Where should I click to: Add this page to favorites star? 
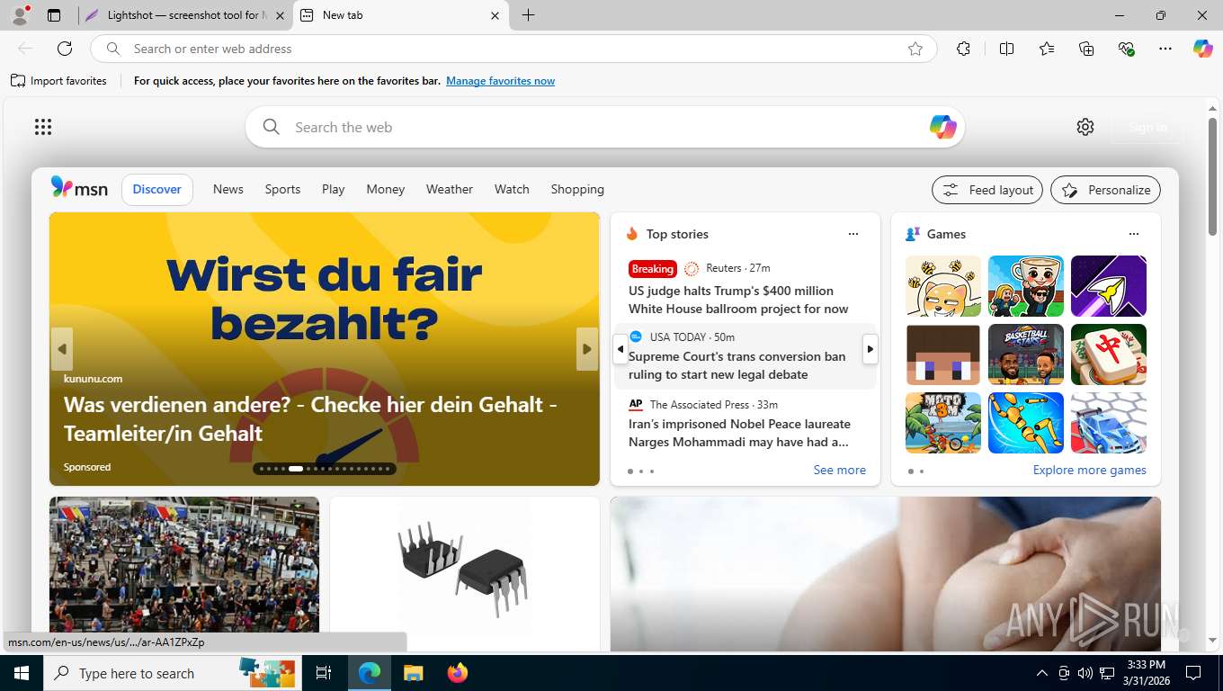(915, 49)
